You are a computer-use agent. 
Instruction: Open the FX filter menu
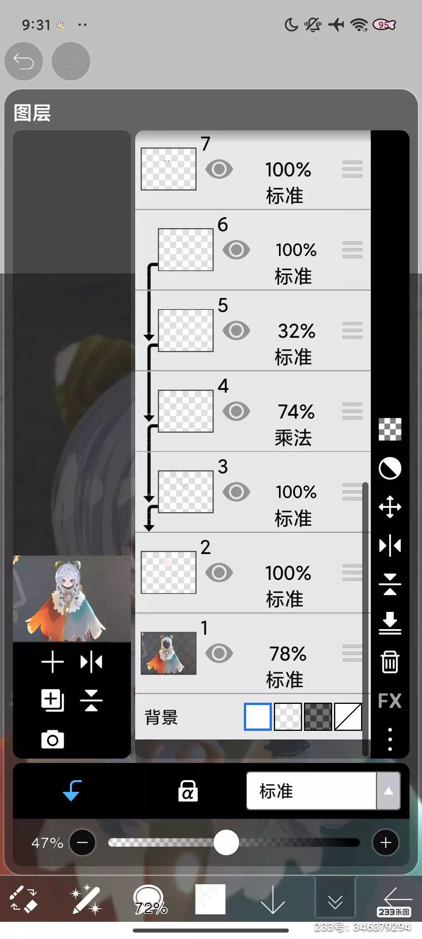coord(390,701)
